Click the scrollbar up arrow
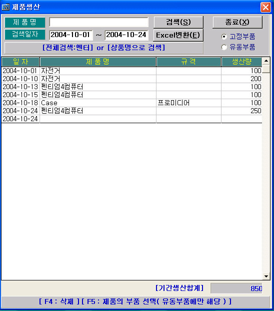The height and width of the screenshot is (311, 274). tap(266, 61)
